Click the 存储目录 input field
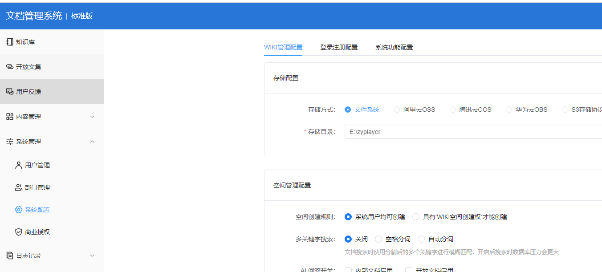Viewport: 602px width, 272px height. pyautogui.click(x=445, y=131)
